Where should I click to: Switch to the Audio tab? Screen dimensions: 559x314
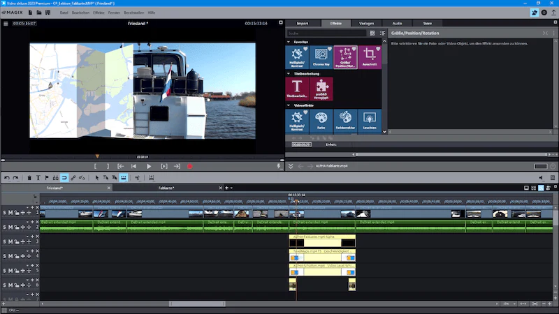pos(397,23)
